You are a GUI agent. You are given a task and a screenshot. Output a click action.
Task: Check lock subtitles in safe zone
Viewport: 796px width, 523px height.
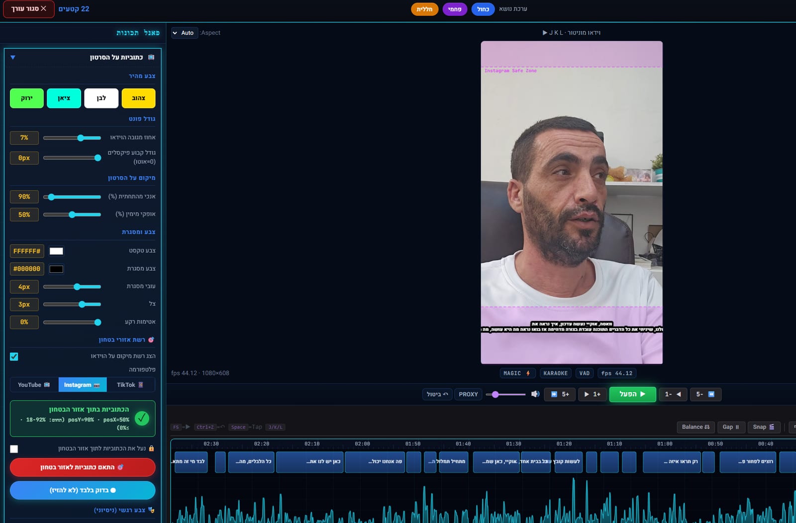(x=14, y=449)
